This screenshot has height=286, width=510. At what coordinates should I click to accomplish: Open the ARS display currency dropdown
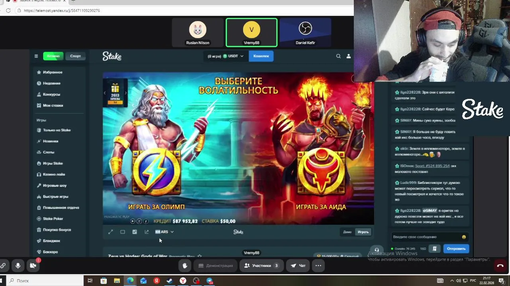coord(165,232)
